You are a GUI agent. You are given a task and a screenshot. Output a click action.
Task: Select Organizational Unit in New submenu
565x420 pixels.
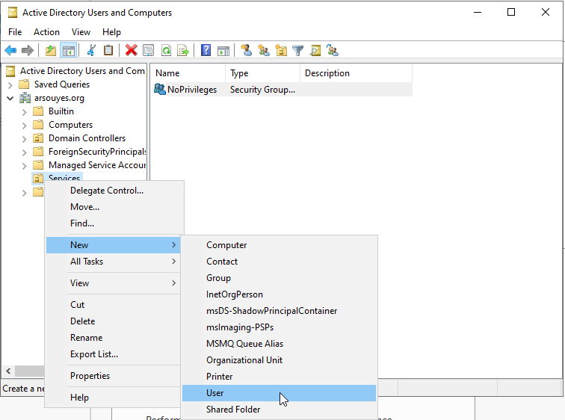coord(279,360)
